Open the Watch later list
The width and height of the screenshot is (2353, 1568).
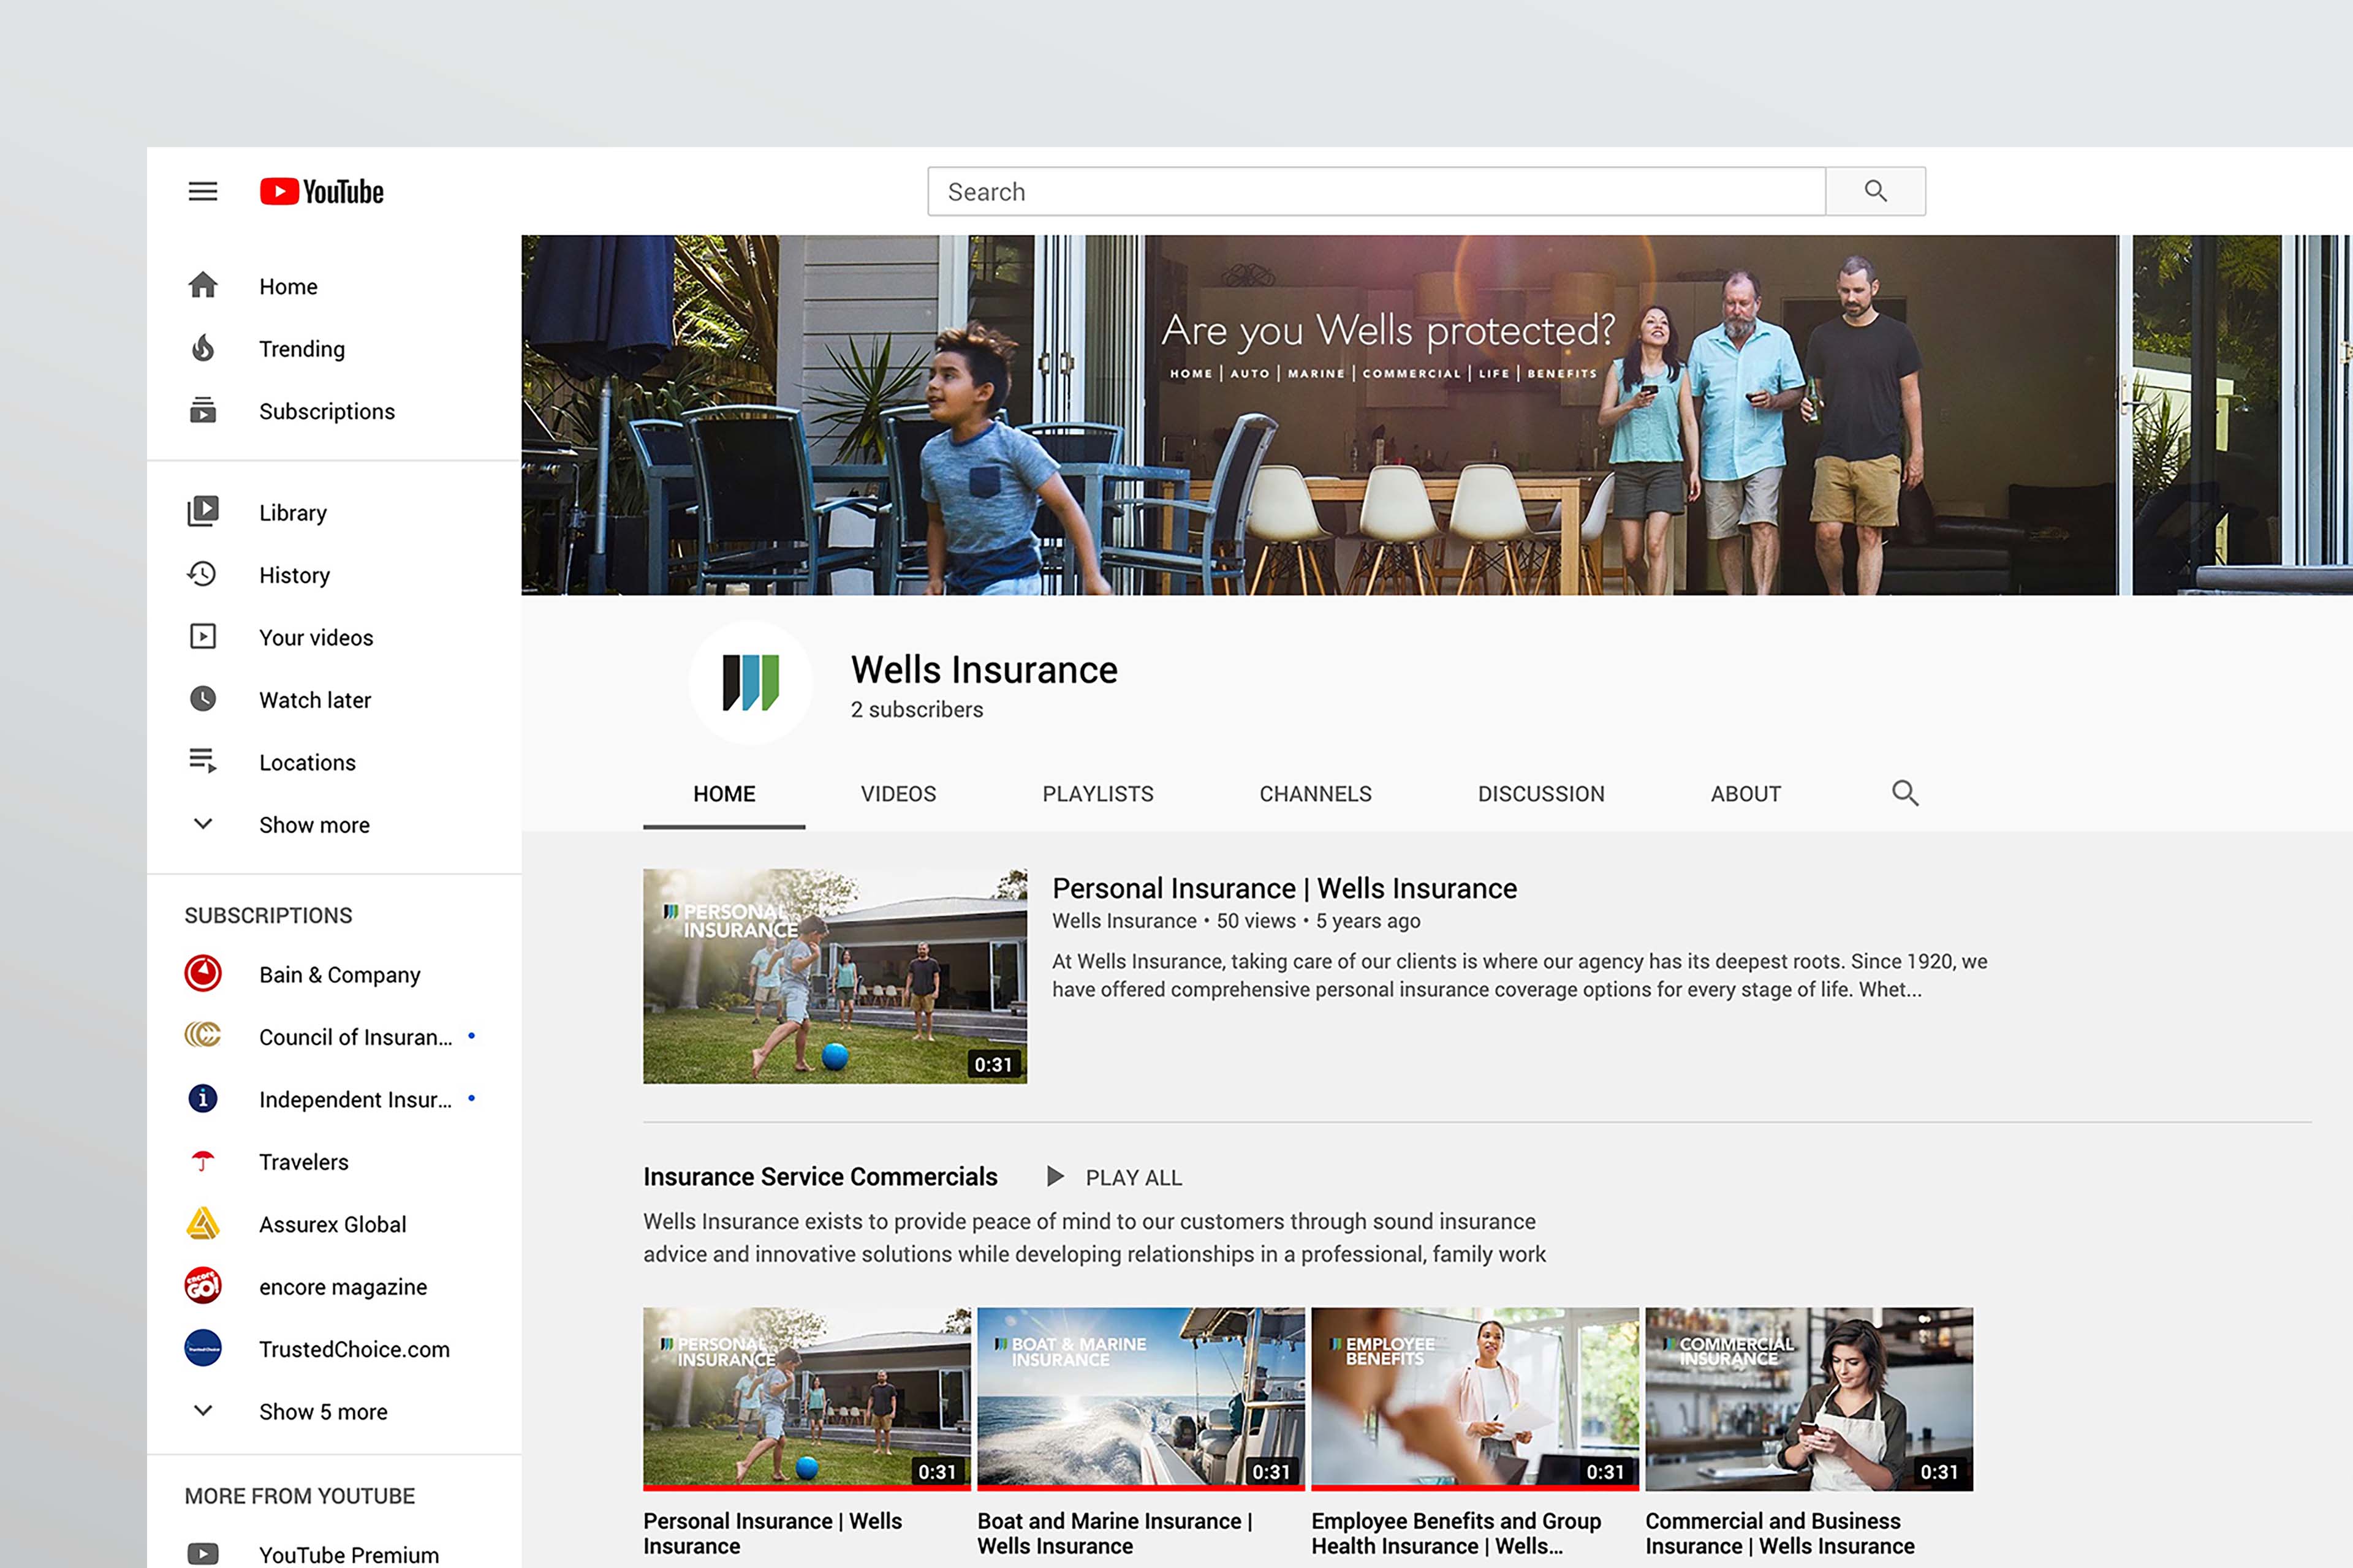pos(314,700)
